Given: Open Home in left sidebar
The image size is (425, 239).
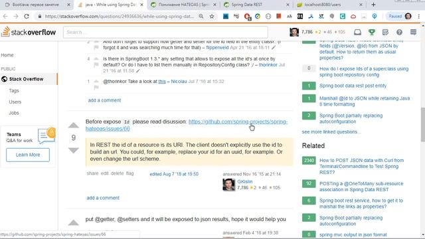Looking at the screenshot, I should (7, 55).
